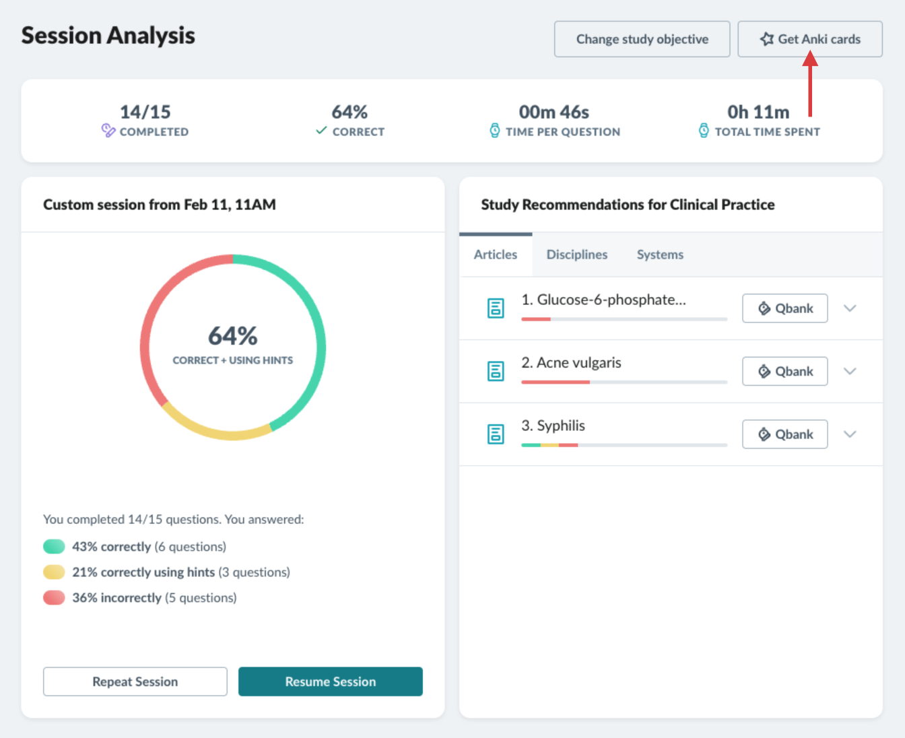The height and width of the screenshot is (738, 905).
Task: Click the star icon in Get Anki cards
Action: pyautogui.click(x=767, y=39)
